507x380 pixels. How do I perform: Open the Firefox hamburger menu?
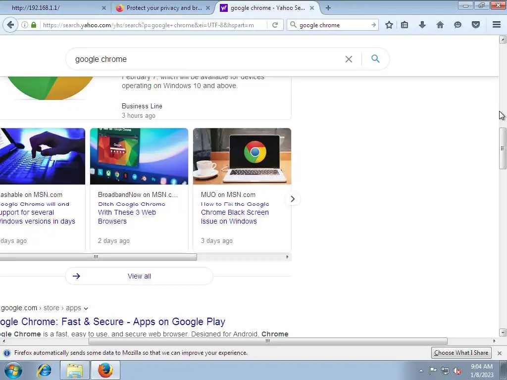click(497, 25)
